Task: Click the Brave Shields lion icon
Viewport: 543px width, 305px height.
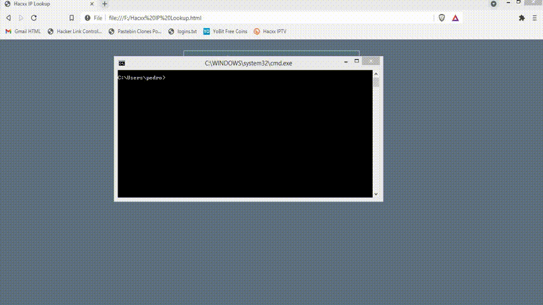Action: 442,18
